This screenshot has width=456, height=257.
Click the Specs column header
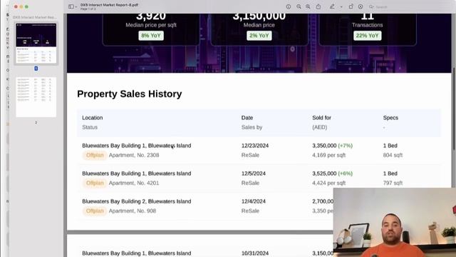click(390, 118)
